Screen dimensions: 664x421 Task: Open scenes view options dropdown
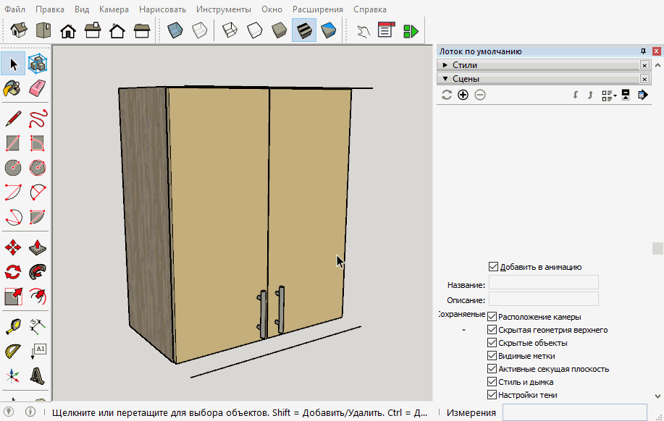pyautogui.click(x=609, y=95)
